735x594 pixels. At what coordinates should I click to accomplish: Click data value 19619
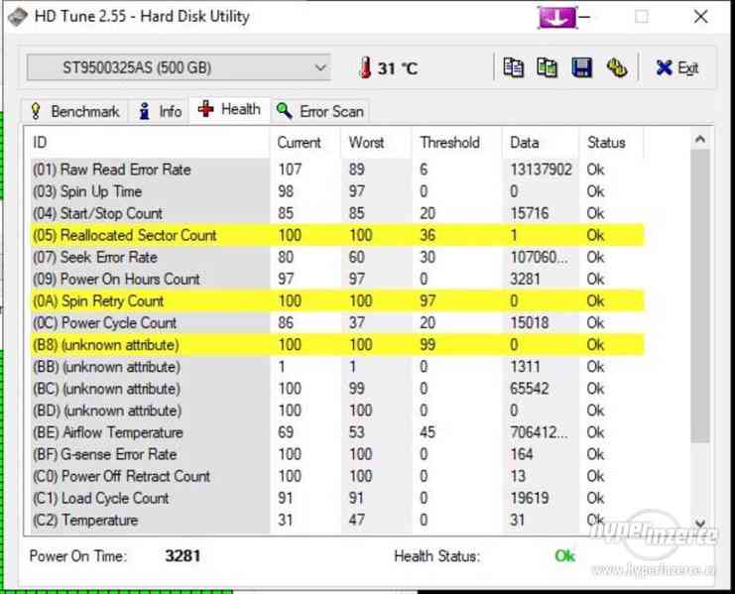[x=530, y=498]
